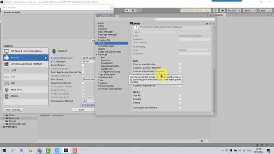Open the ETC2 fallback dropdown
The height and width of the screenshot is (154, 274).
tap(89, 62)
